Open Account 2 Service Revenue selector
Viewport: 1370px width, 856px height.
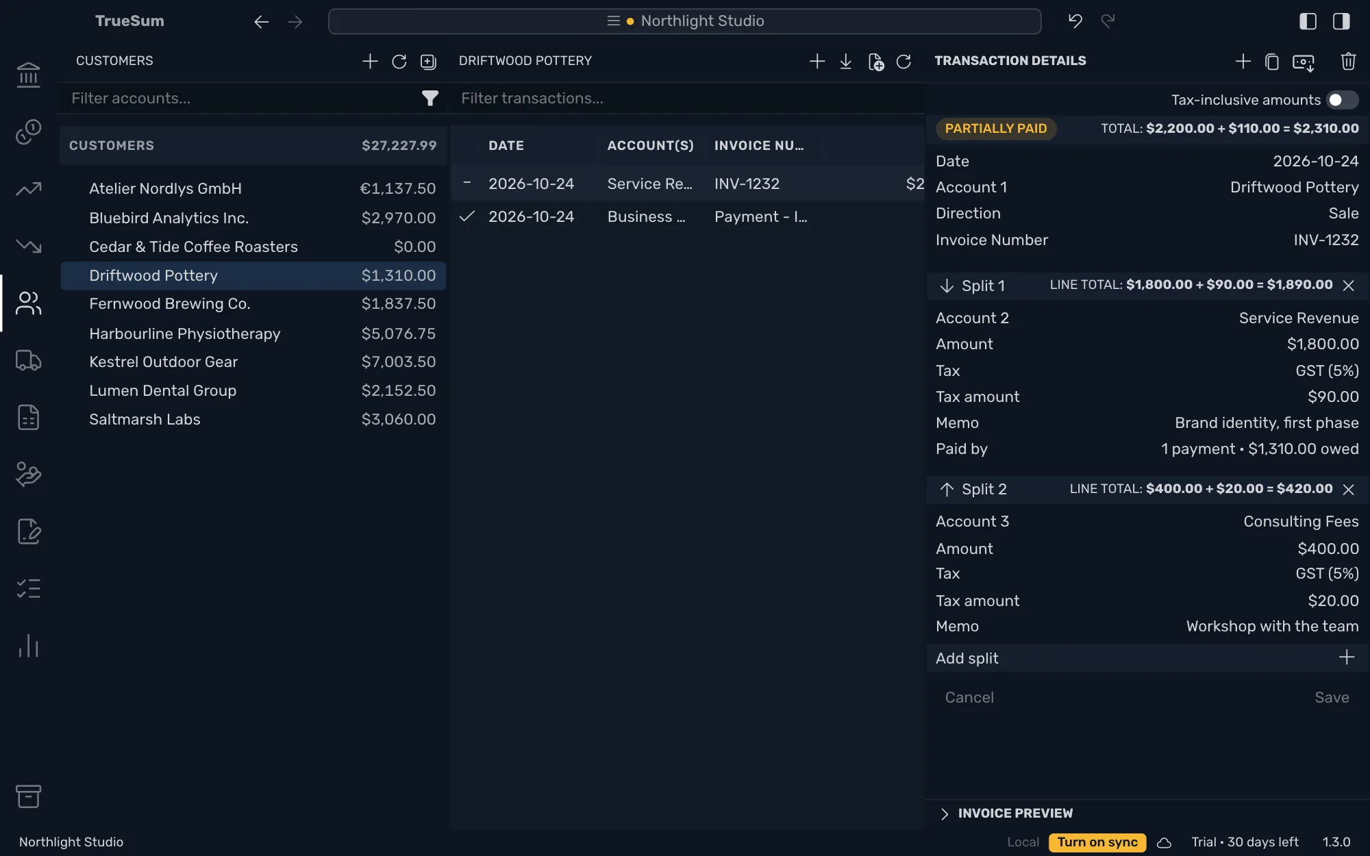point(1299,318)
